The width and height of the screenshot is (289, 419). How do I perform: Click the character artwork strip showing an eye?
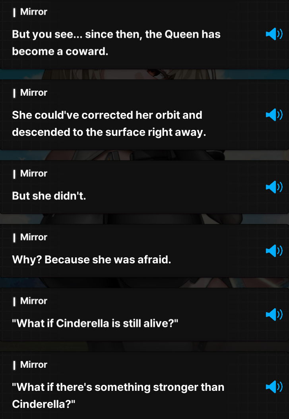(144, 74)
